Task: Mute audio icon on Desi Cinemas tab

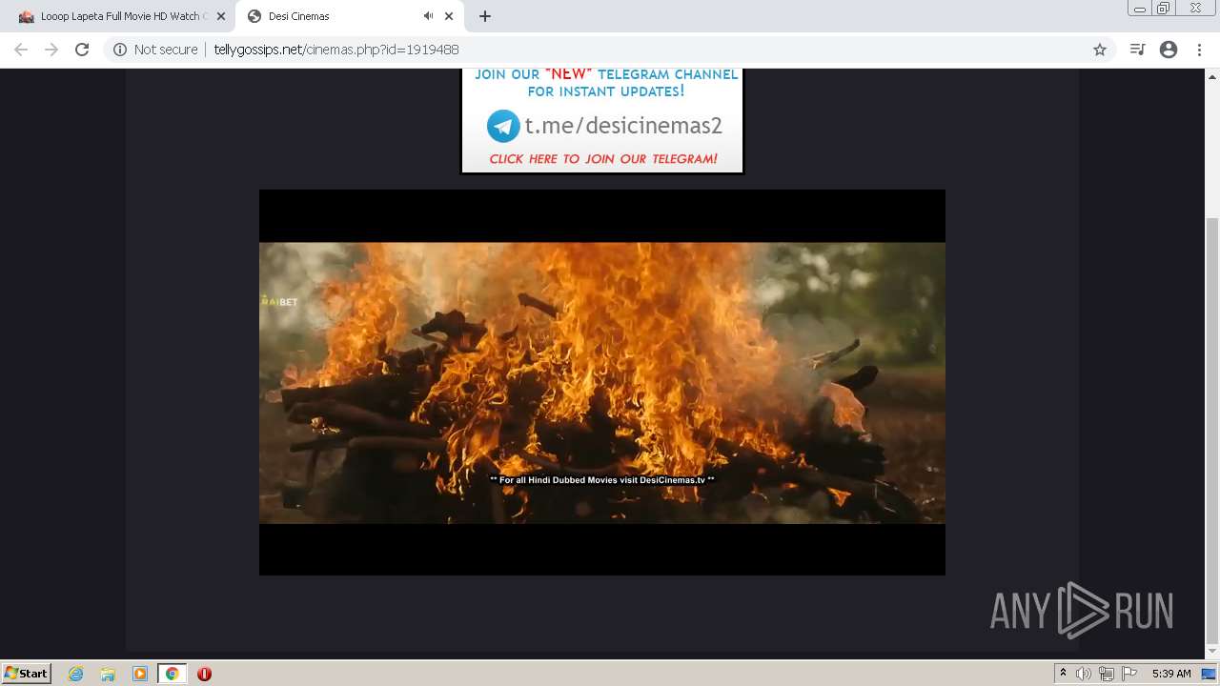Action: [428, 16]
